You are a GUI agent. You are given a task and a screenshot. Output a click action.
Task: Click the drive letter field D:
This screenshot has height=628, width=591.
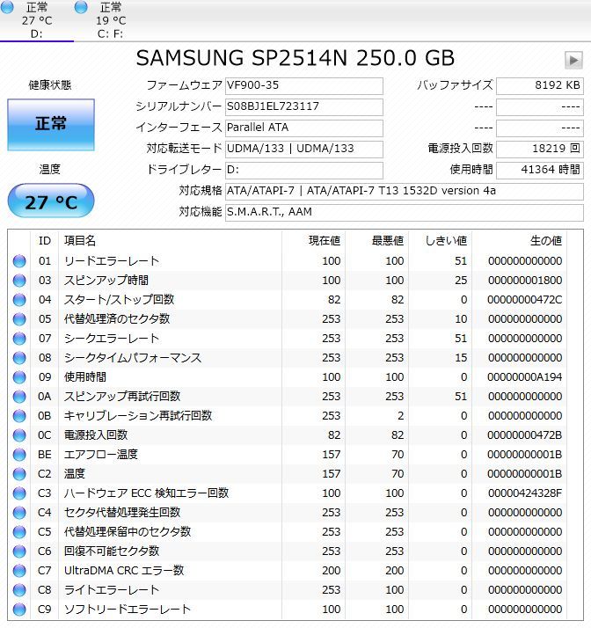click(304, 171)
